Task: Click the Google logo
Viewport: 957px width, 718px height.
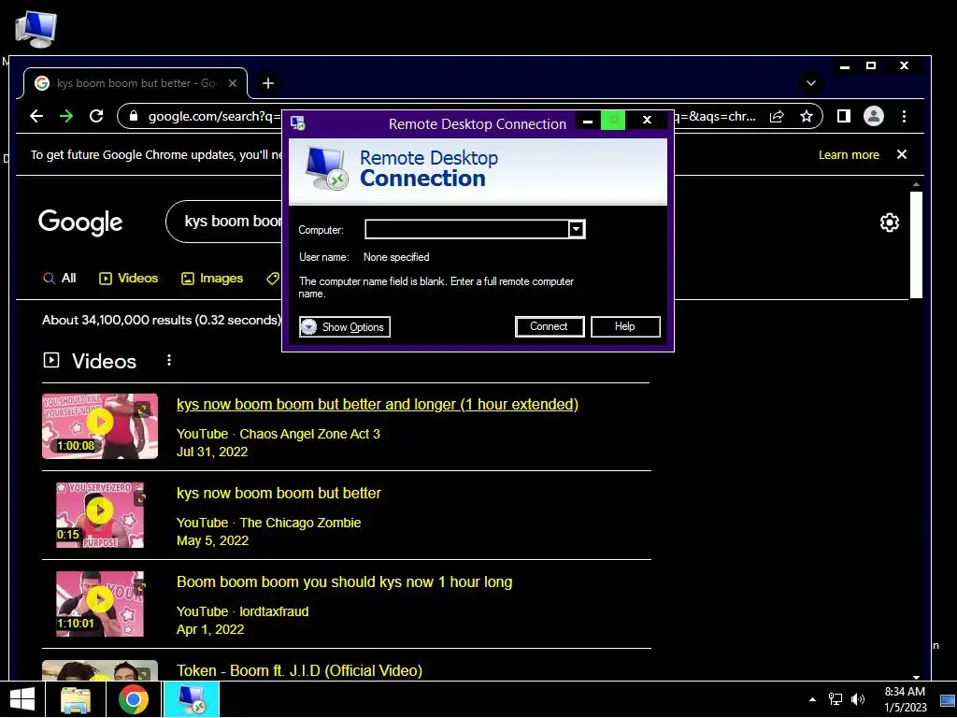Action: [x=80, y=223]
